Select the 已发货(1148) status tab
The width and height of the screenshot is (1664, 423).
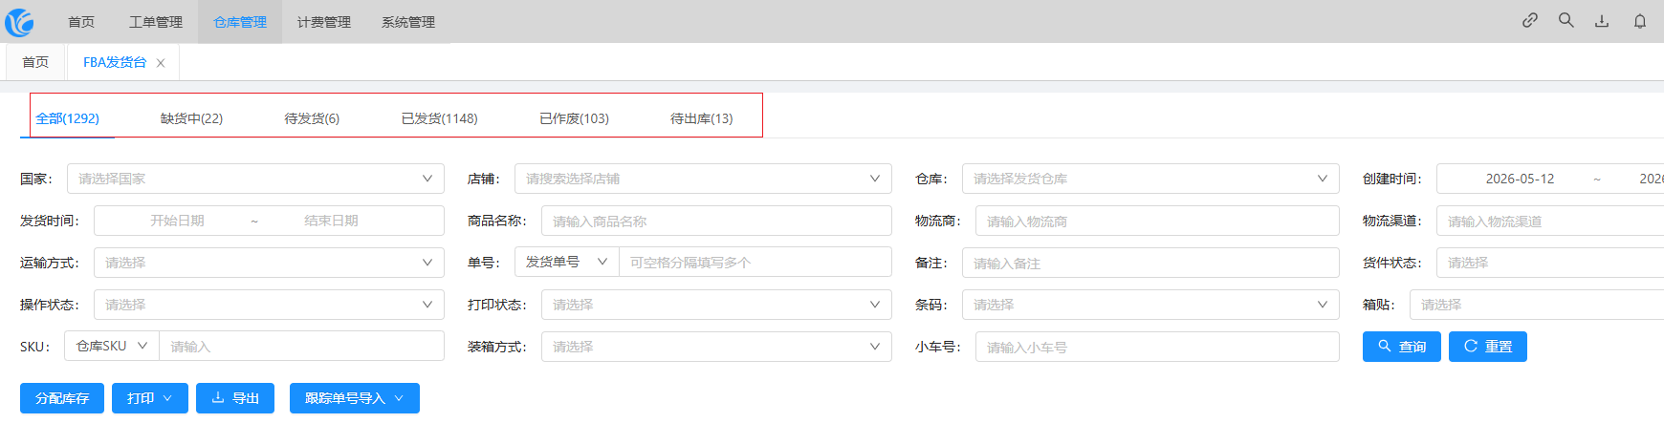point(440,118)
